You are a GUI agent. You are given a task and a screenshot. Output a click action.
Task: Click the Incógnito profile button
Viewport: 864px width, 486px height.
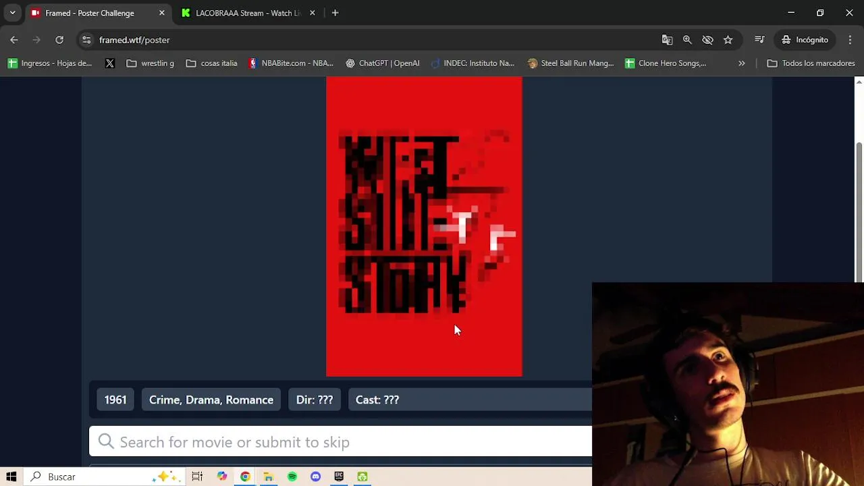[x=805, y=40]
